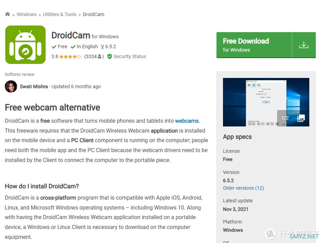Open Swati Mishra's author avatar
This screenshot has width=323, height=243.
[x=11, y=86]
